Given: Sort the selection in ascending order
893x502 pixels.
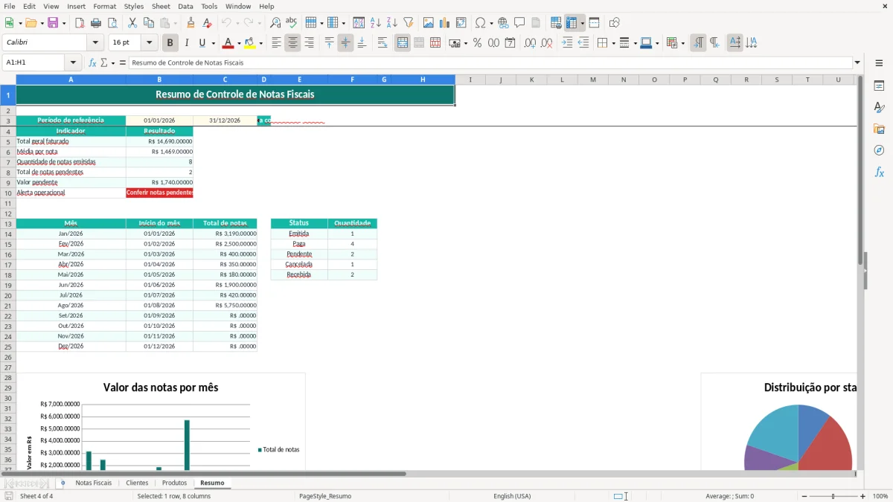Looking at the screenshot, I should (x=376, y=23).
